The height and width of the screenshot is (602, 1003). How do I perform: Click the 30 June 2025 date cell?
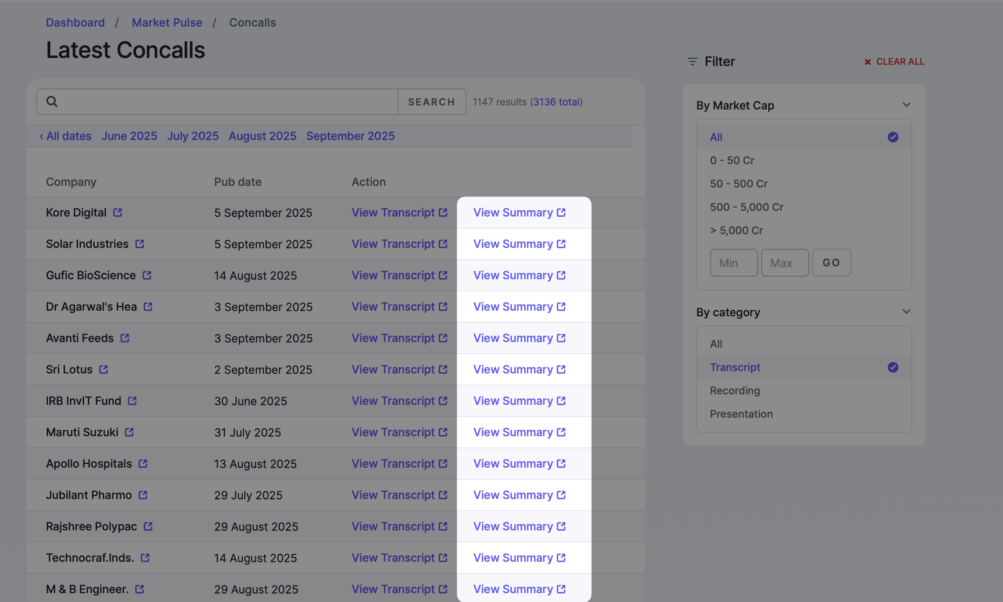click(x=250, y=401)
